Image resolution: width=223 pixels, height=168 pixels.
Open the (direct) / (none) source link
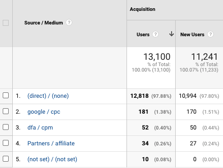pyautogui.click(x=48, y=96)
